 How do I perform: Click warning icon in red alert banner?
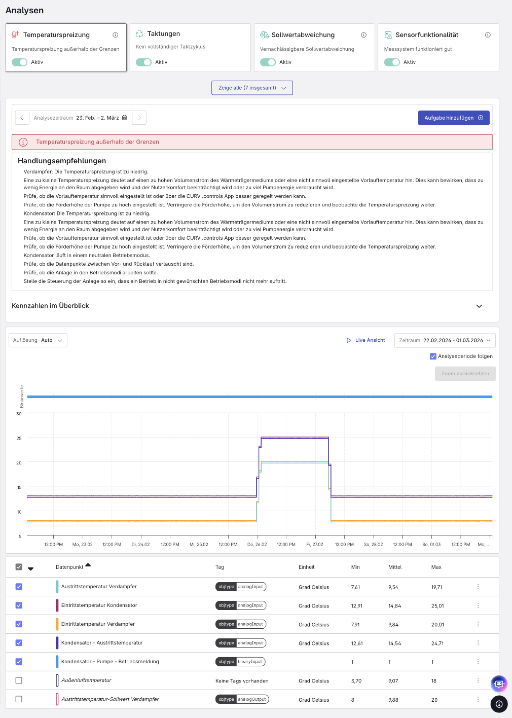point(23,142)
